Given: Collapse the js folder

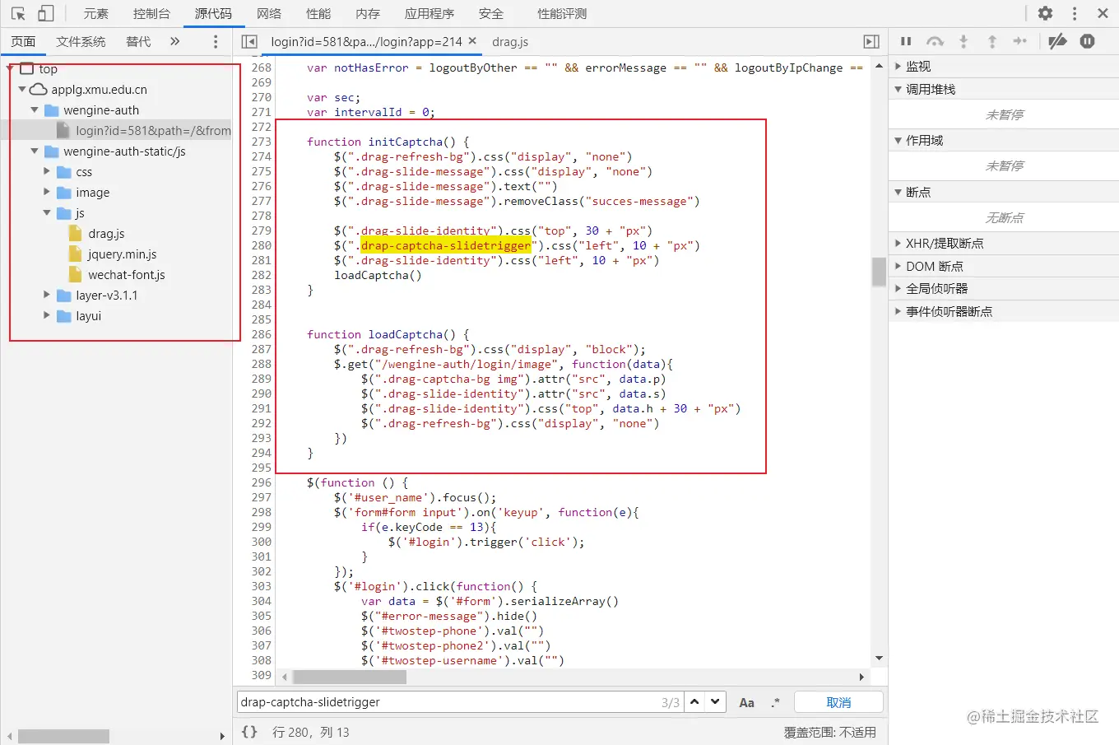Looking at the screenshot, I should pyautogui.click(x=47, y=212).
